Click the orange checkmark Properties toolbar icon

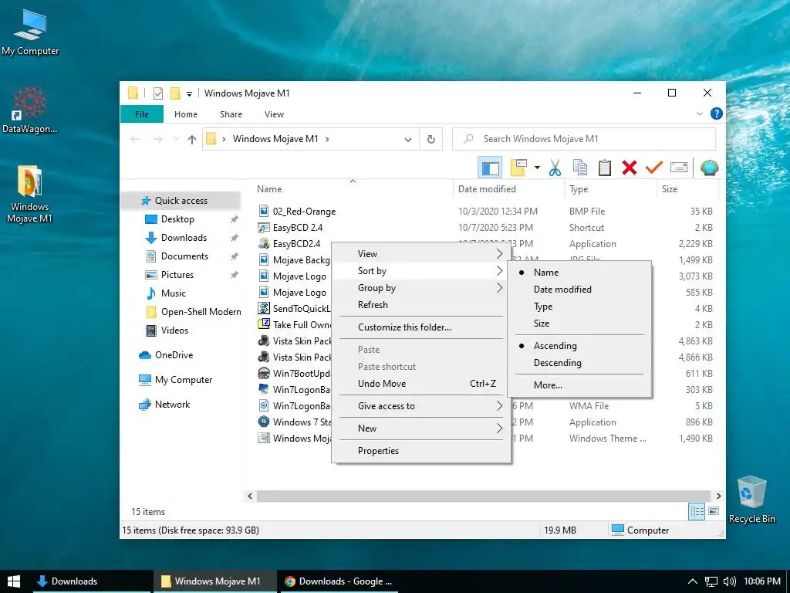pyautogui.click(x=654, y=168)
